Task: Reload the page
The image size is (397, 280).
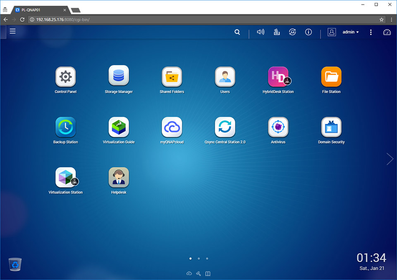Action: (x=22, y=19)
